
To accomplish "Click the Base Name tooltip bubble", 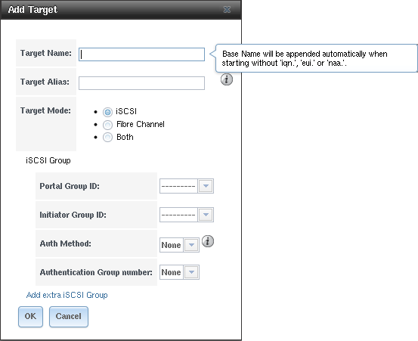I will click(316, 58).
